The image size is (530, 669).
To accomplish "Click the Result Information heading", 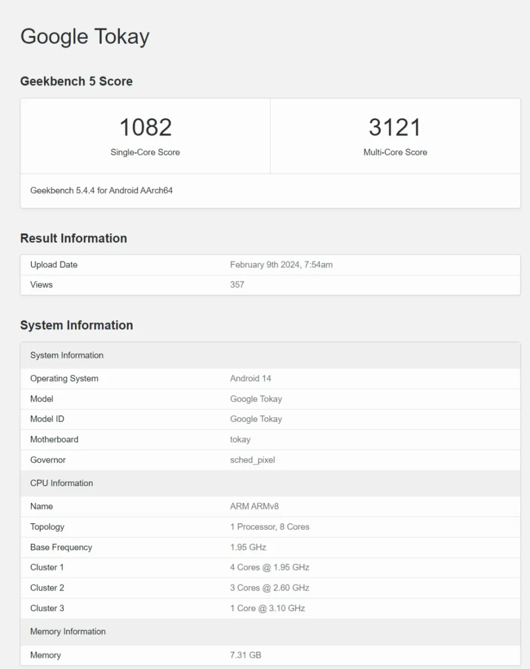I will tap(73, 238).
